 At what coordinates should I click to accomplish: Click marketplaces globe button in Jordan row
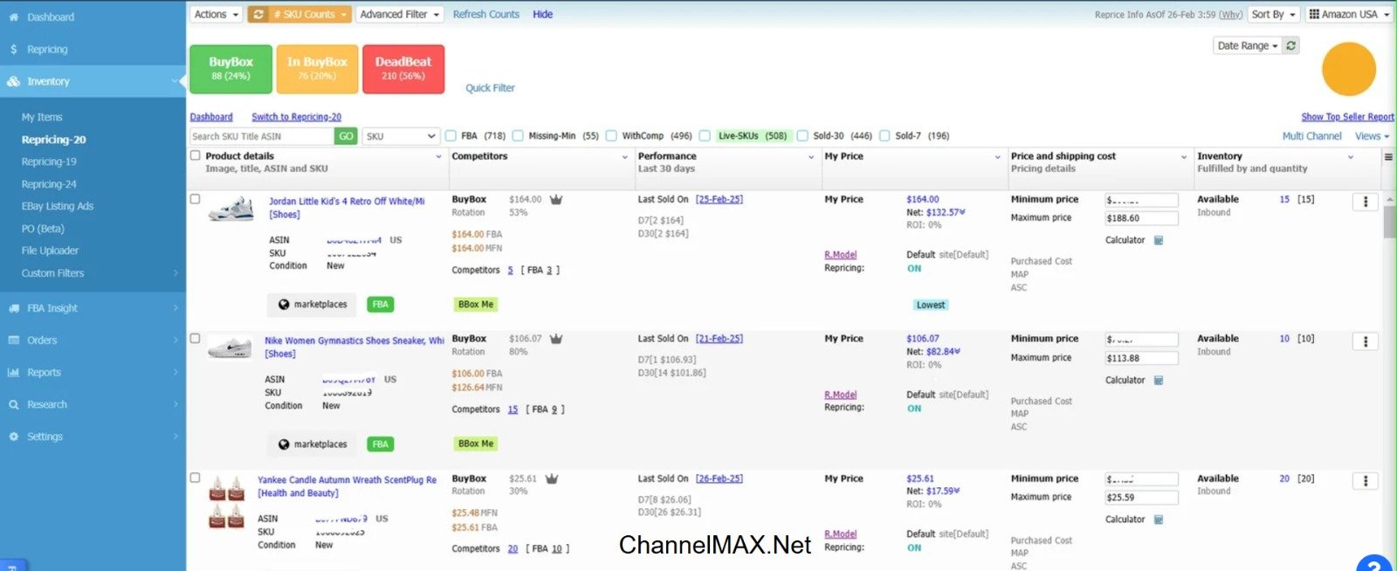click(x=312, y=305)
